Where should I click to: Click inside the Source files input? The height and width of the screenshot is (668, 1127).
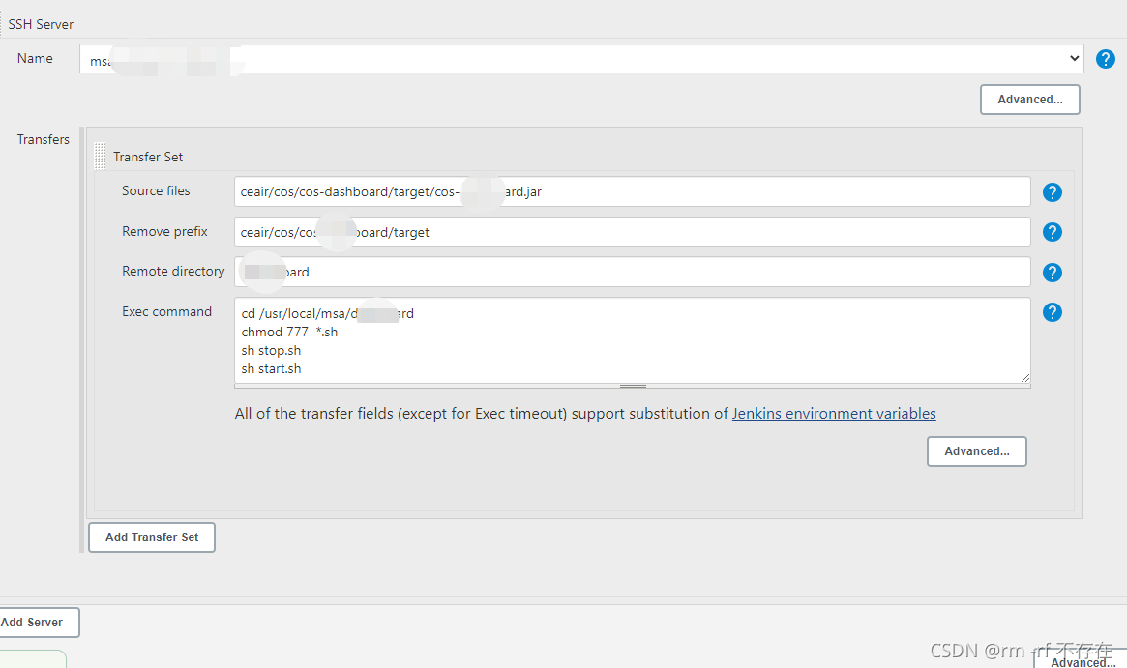tap(629, 191)
